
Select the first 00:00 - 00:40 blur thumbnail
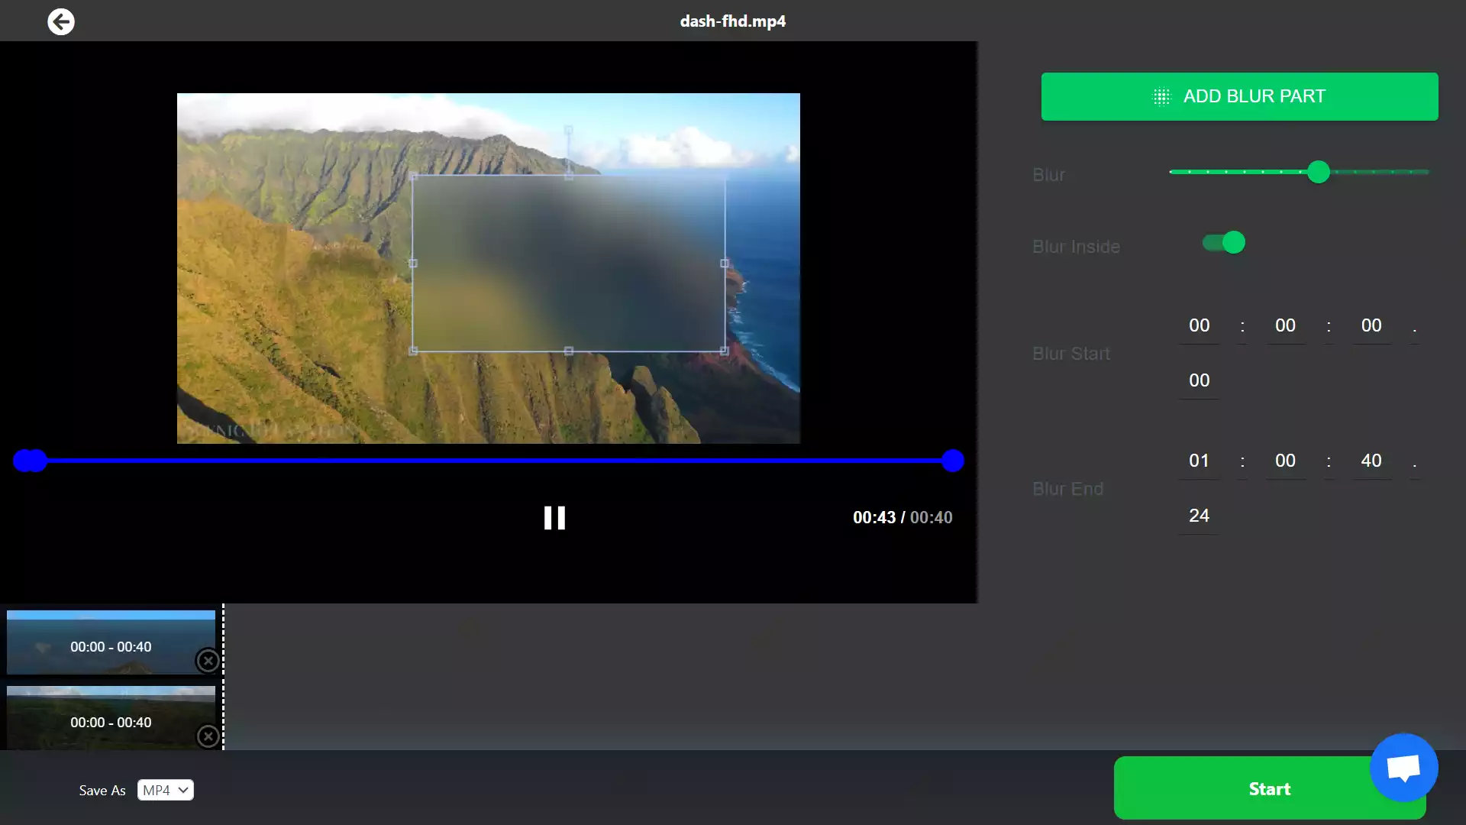pos(111,642)
